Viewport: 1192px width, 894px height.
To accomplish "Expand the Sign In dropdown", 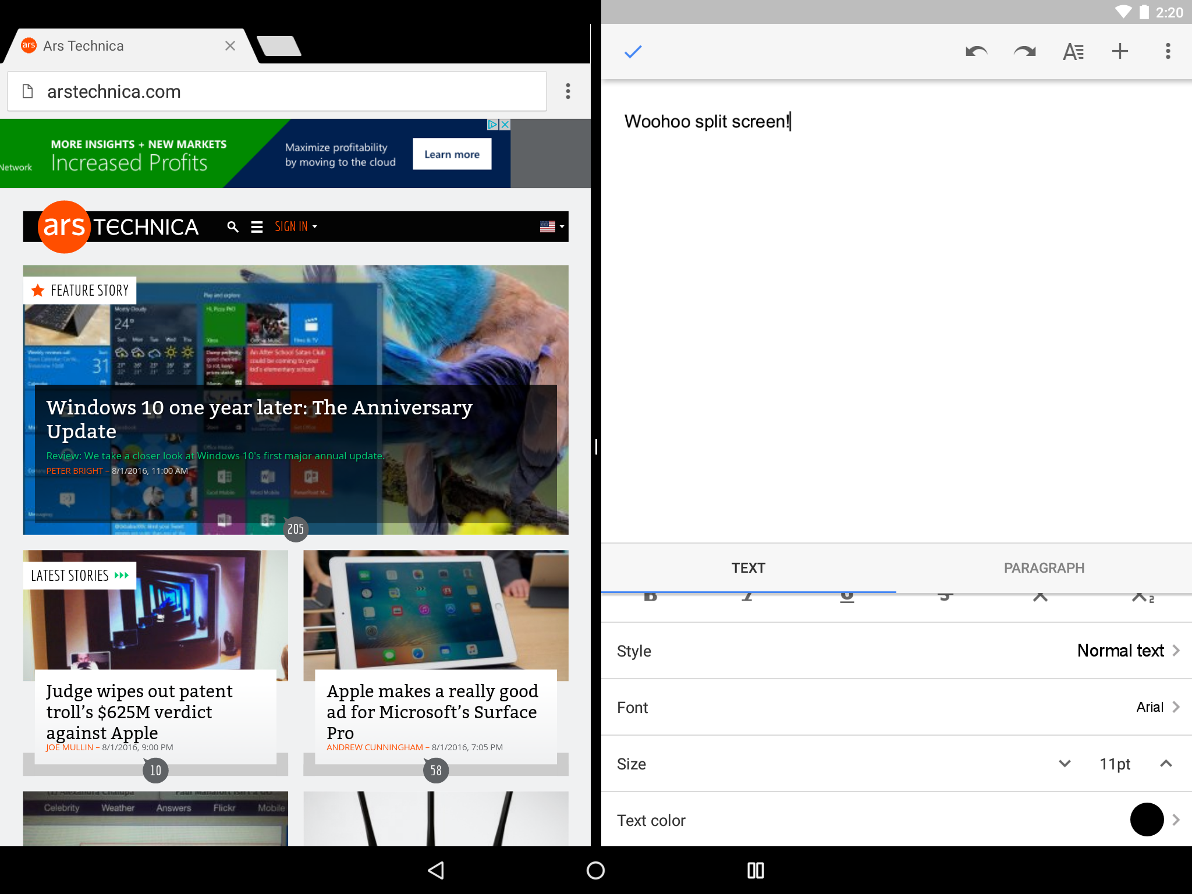I will (296, 227).
